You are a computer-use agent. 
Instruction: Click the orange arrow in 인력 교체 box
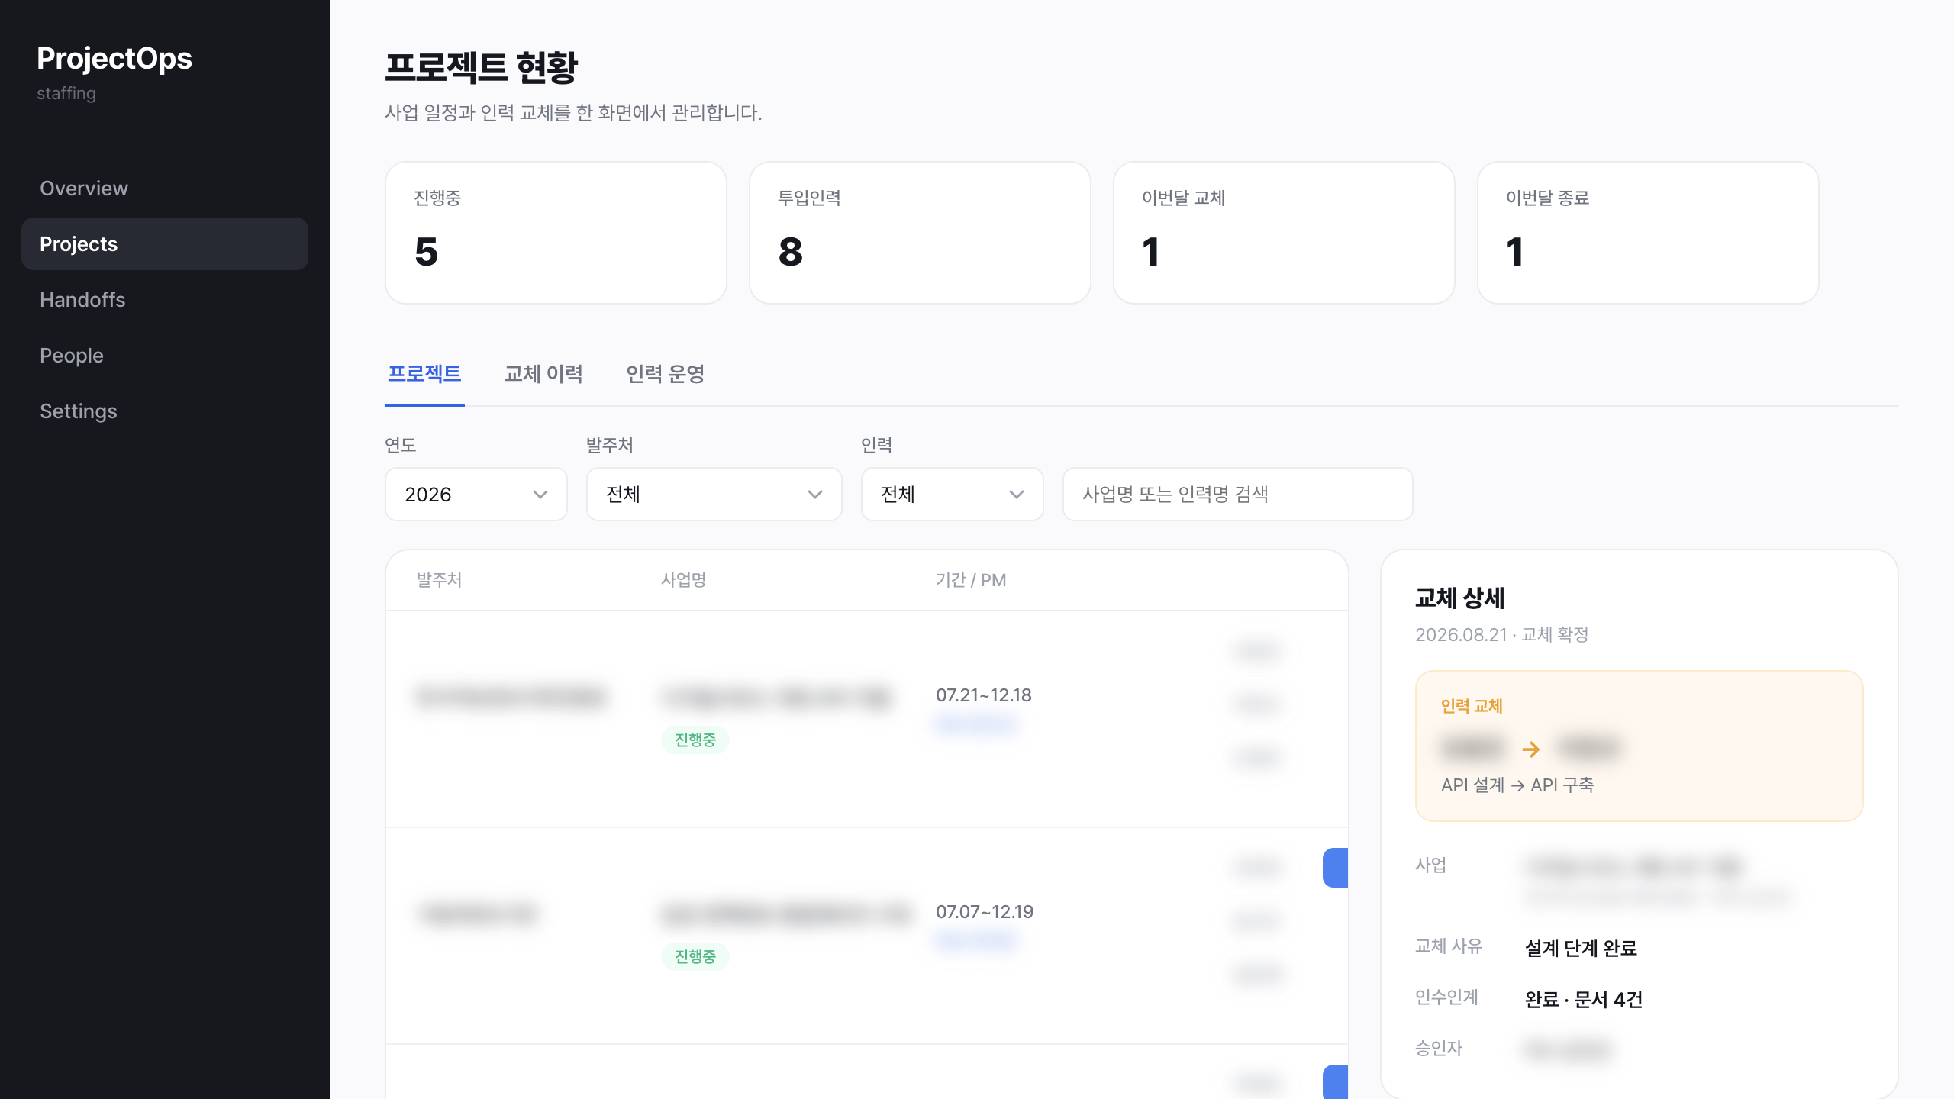coord(1530,749)
